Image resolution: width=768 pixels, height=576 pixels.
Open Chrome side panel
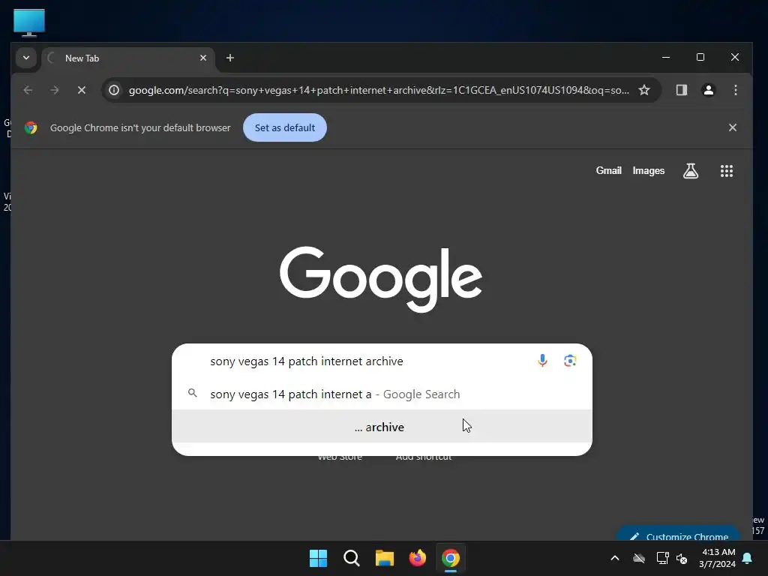(681, 90)
